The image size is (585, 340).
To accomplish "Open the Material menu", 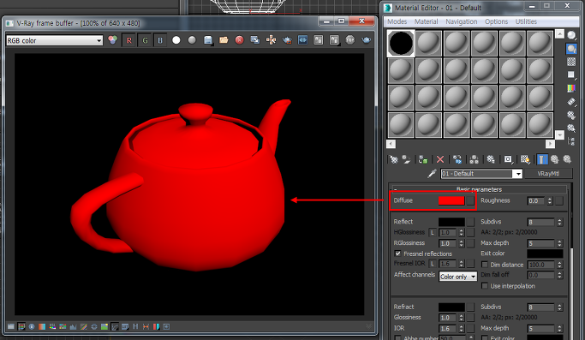I will (426, 21).
